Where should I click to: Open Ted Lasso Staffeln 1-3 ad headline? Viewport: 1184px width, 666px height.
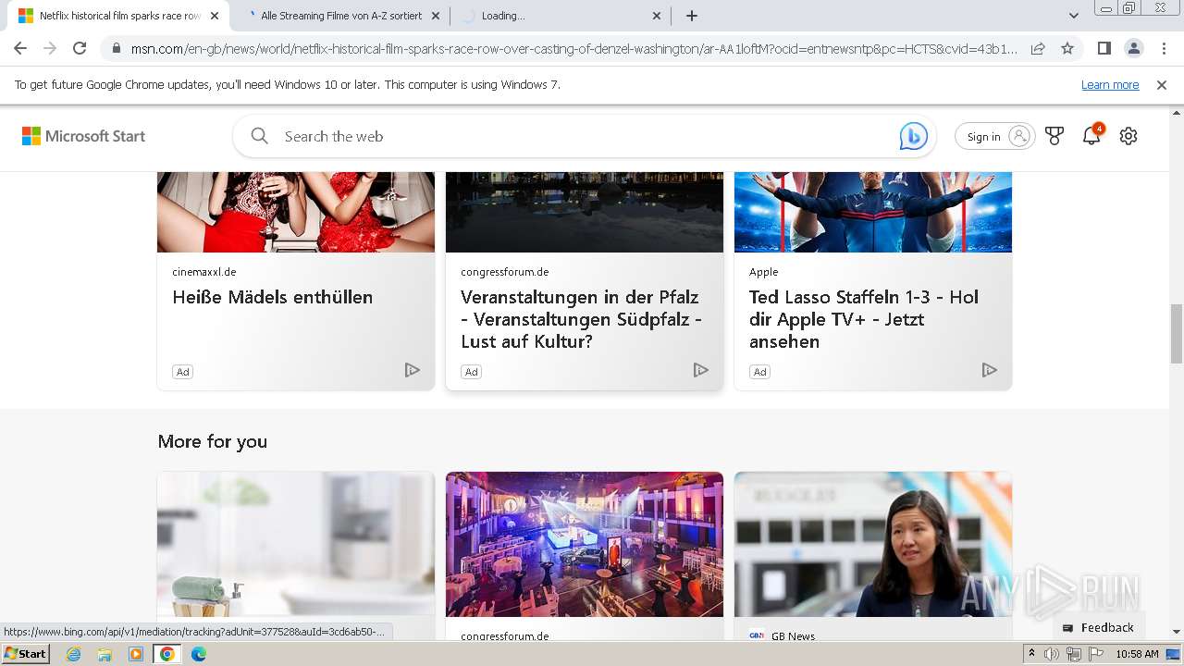(864, 319)
